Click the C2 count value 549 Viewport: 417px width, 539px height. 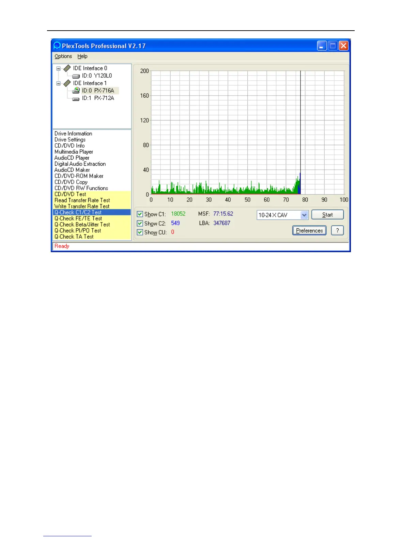(x=175, y=223)
